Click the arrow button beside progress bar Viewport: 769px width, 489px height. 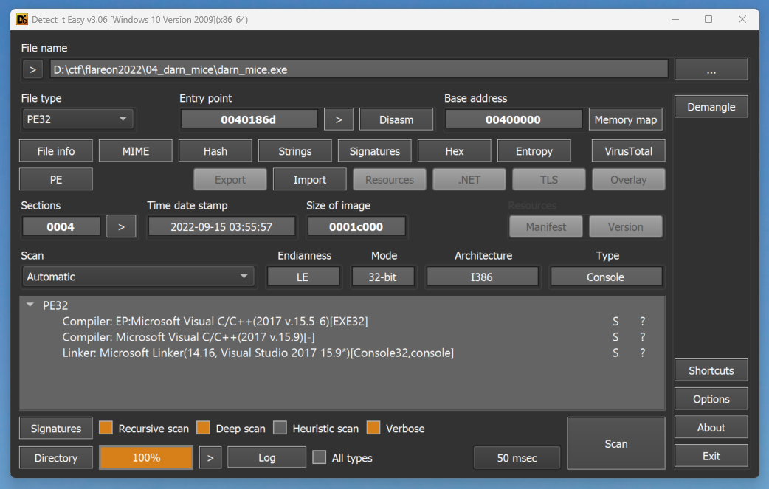[x=210, y=457]
